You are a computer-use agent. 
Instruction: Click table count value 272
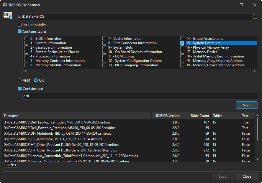click(206, 150)
